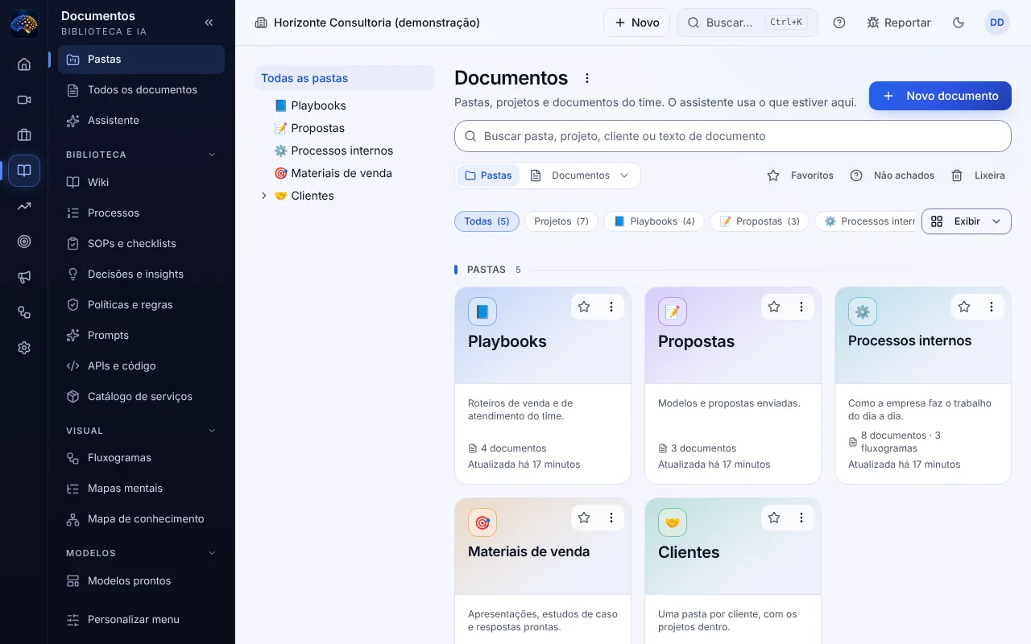Open the briefcase icon in left rail
The width and height of the screenshot is (1031, 644).
[x=24, y=135]
